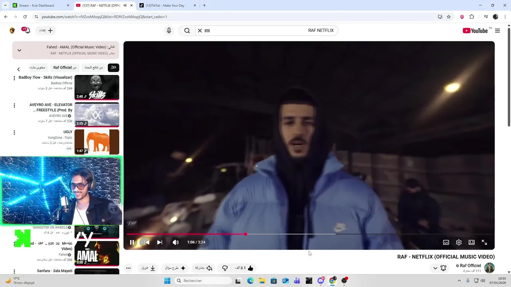
Task: Click the taskbar Rechercher search box
Action: pyautogui.click(x=202, y=281)
